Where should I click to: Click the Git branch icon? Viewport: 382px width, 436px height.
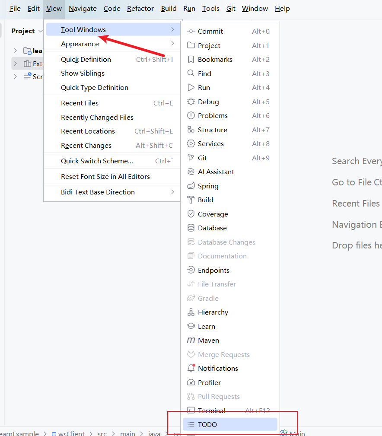click(191, 158)
